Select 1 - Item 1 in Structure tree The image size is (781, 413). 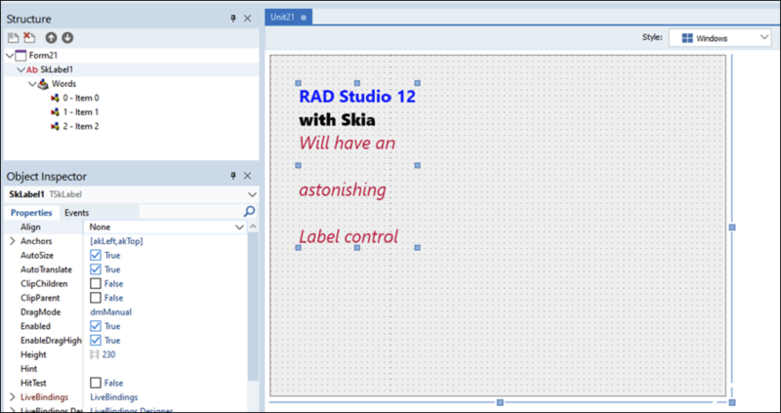point(81,112)
